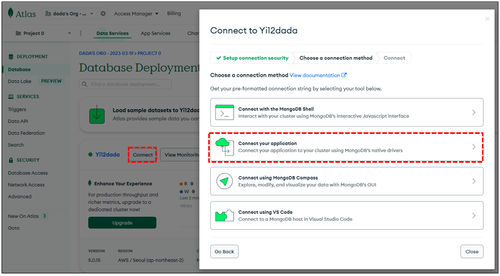
Task: Open Advanced security settings
Action: 20,196
